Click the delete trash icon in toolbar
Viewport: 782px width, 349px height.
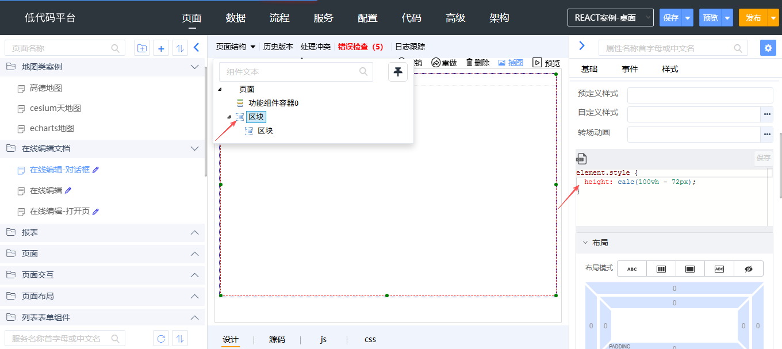pos(470,63)
